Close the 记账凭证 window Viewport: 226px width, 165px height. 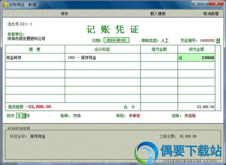pyautogui.click(x=216, y=3)
